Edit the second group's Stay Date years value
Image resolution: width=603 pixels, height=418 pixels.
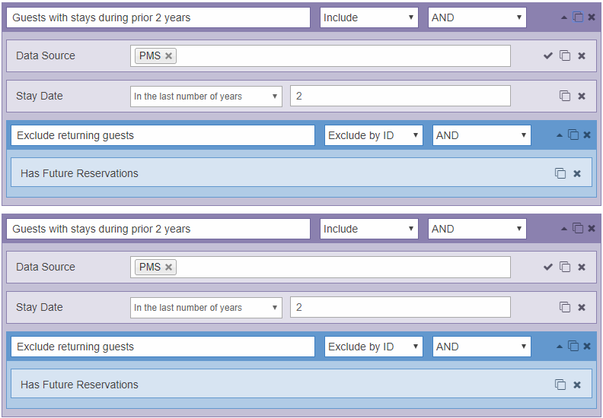[400, 307]
